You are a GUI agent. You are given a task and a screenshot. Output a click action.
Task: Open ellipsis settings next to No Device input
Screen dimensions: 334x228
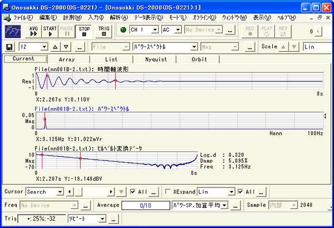pos(230,30)
